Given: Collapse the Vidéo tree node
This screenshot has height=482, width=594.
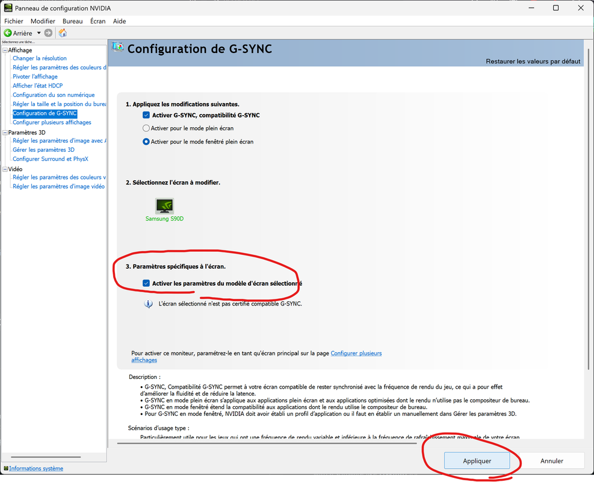Looking at the screenshot, I should coord(5,169).
